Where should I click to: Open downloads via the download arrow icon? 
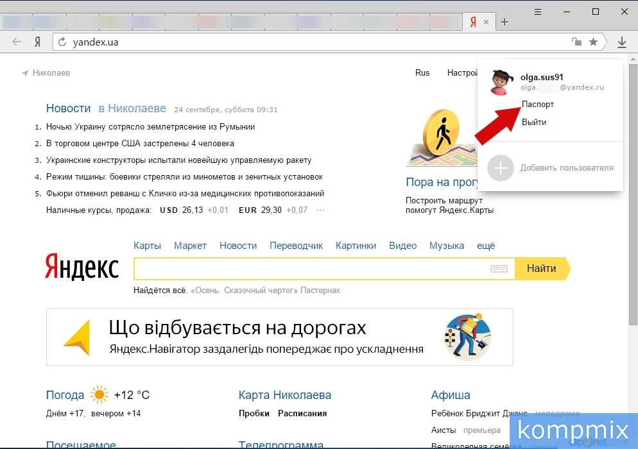tap(621, 42)
